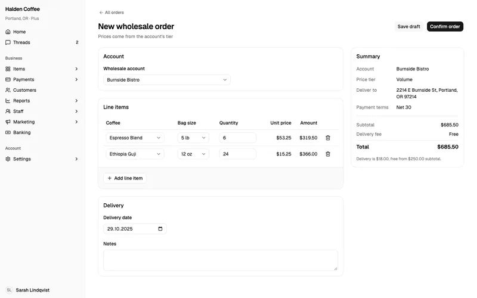The height and width of the screenshot is (298, 477).
Task: Click the Net 30 payment terms value
Action: pos(404,107)
